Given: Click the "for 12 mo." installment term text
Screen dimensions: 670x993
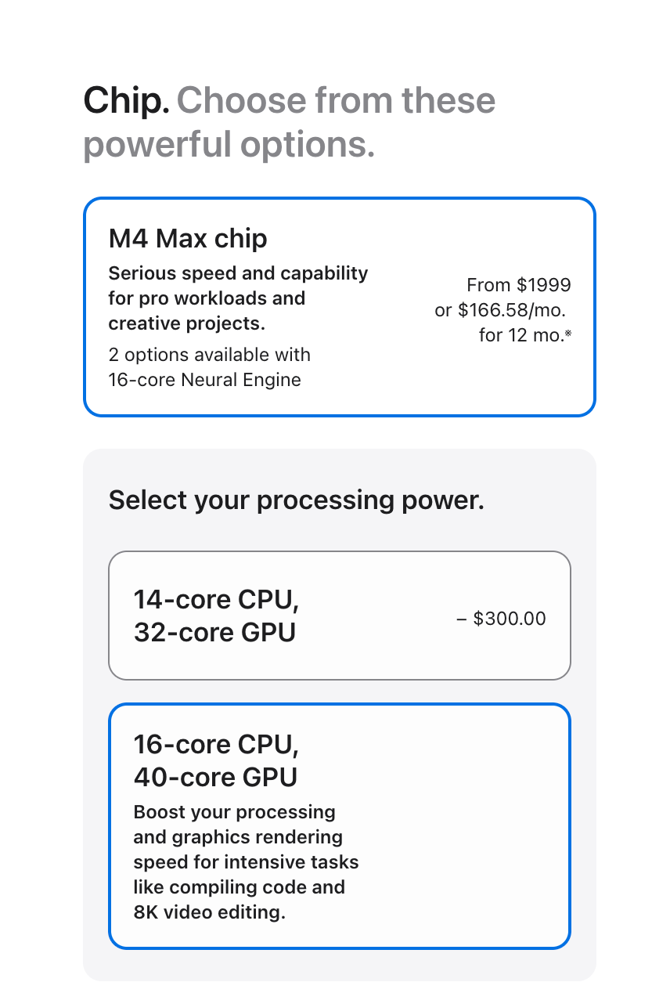Looking at the screenshot, I should click(520, 335).
